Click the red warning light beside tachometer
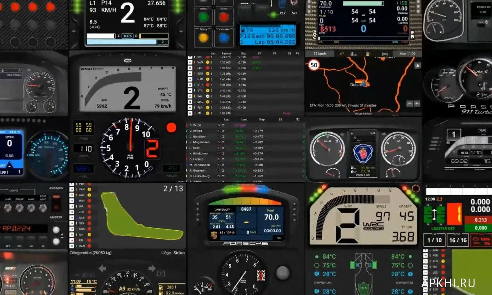Image resolution: width=492 pixels, height=295 pixels. [x=171, y=127]
